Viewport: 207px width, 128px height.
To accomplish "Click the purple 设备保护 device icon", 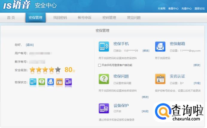I will (x=104, y=108).
